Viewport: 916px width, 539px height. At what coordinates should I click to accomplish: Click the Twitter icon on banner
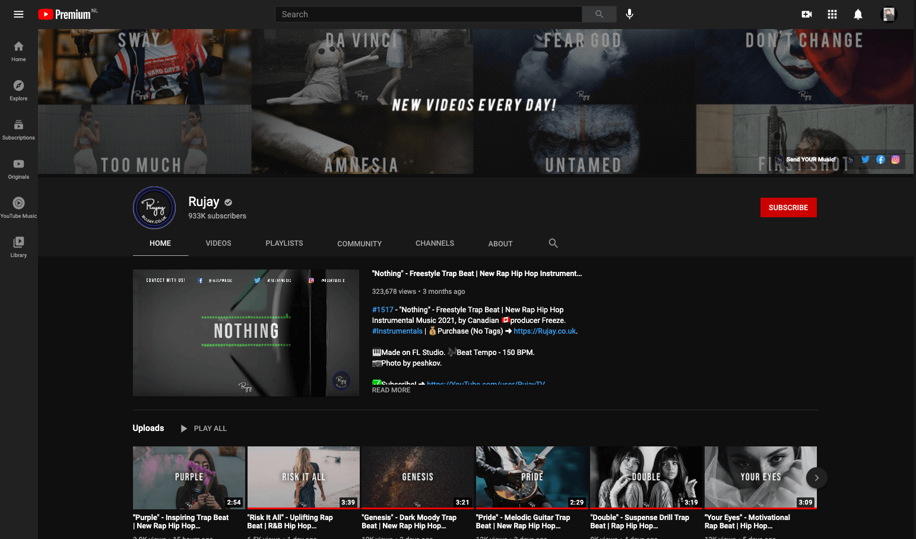click(x=866, y=160)
